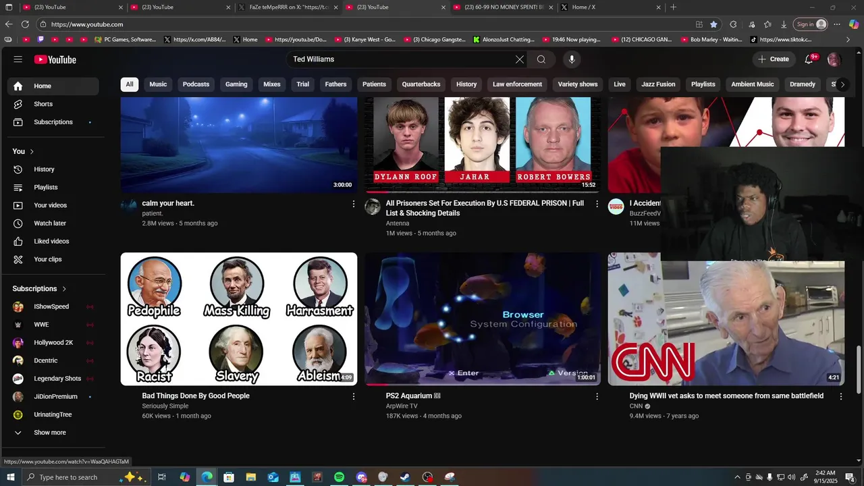Open the Seriously Simple channel link

(x=165, y=406)
